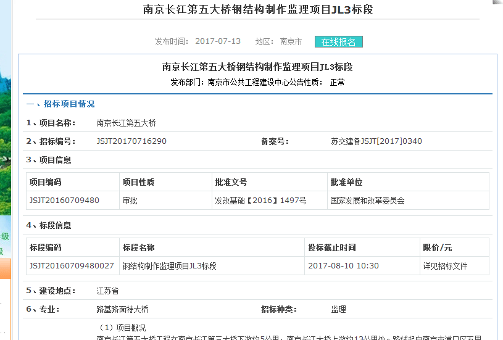Click the region value 南京市
The width and height of the screenshot is (503, 340).
(291, 42)
